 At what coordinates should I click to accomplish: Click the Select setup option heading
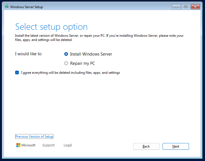tap(51, 27)
